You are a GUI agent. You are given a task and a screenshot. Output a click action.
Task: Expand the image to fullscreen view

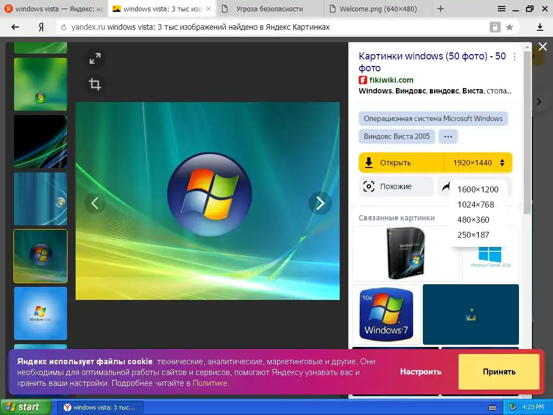point(95,58)
